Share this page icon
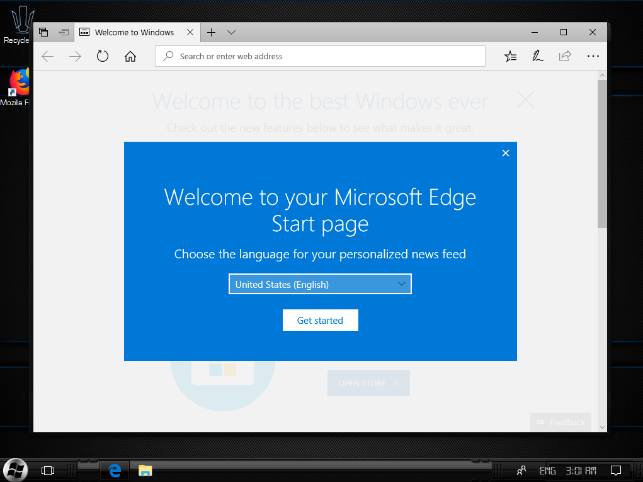 pyautogui.click(x=565, y=56)
